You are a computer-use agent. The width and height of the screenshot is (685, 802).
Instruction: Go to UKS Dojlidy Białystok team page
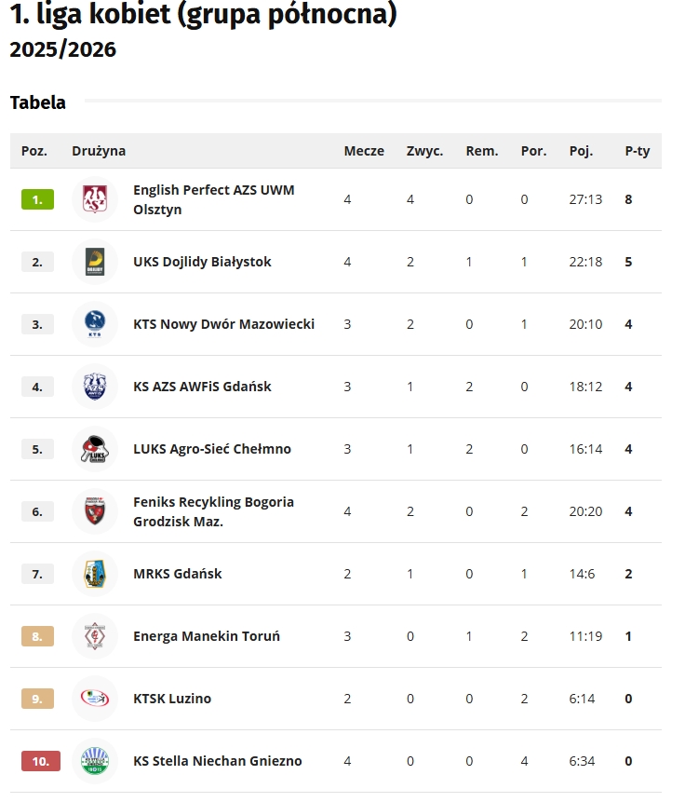tap(202, 262)
